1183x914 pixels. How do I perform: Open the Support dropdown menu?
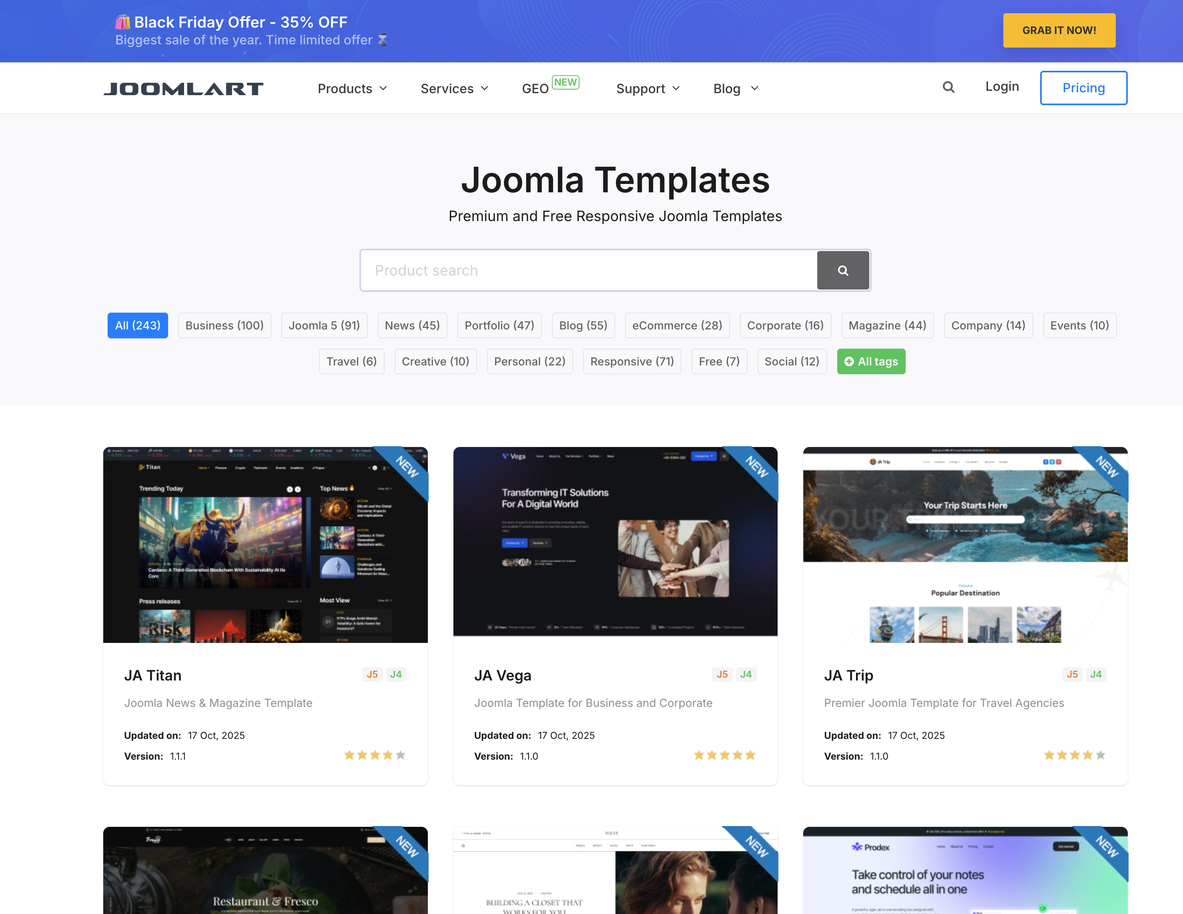click(647, 88)
